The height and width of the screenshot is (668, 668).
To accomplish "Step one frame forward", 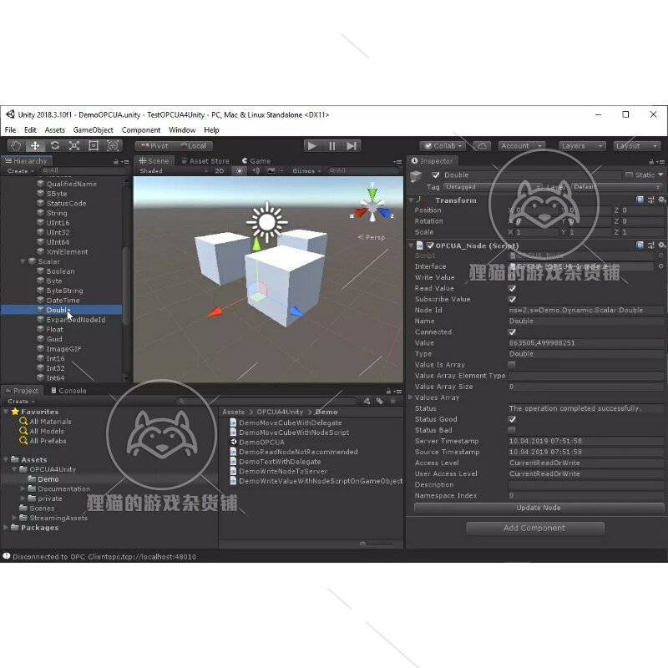I will [x=352, y=146].
